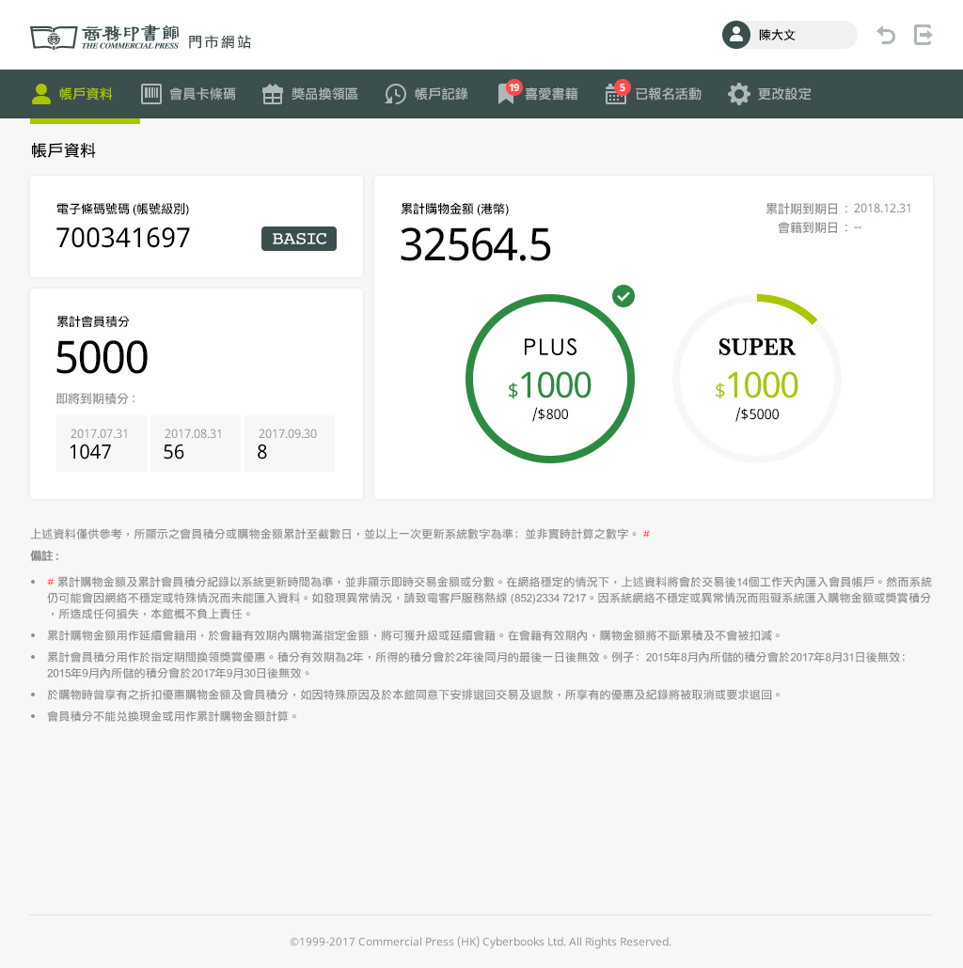This screenshot has width=963, height=968.
Task: Click the 喜愛書籍 bookmark icon with badge
Action: click(x=507, y=94)
